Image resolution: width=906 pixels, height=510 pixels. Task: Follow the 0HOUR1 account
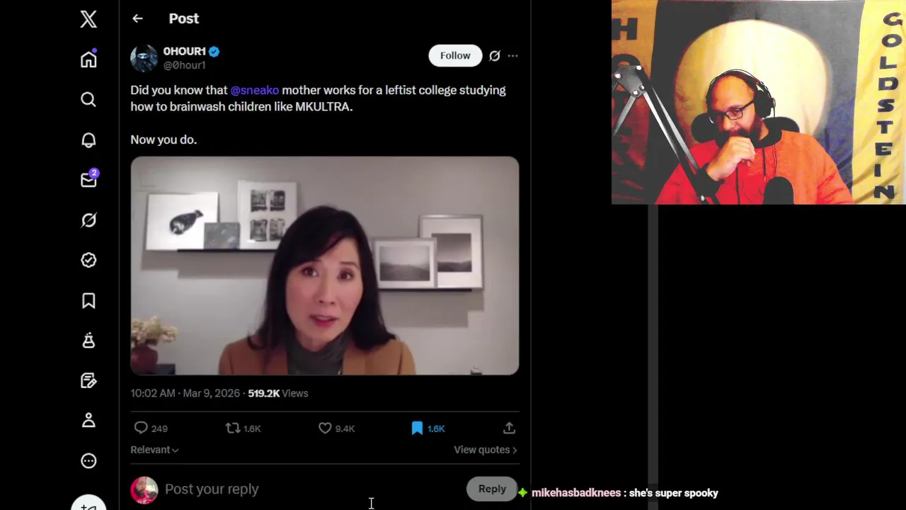click(455, 56)
